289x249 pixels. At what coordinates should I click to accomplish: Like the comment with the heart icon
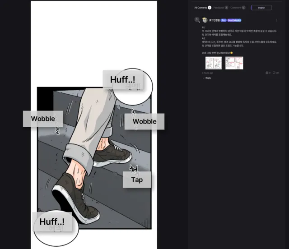point(274,73)
